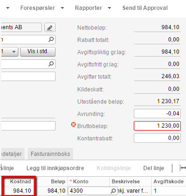Image resolution: width=186 pixels, height=196 pixels.
Task: Click the Kostnad column header
Action: [20, 181]
